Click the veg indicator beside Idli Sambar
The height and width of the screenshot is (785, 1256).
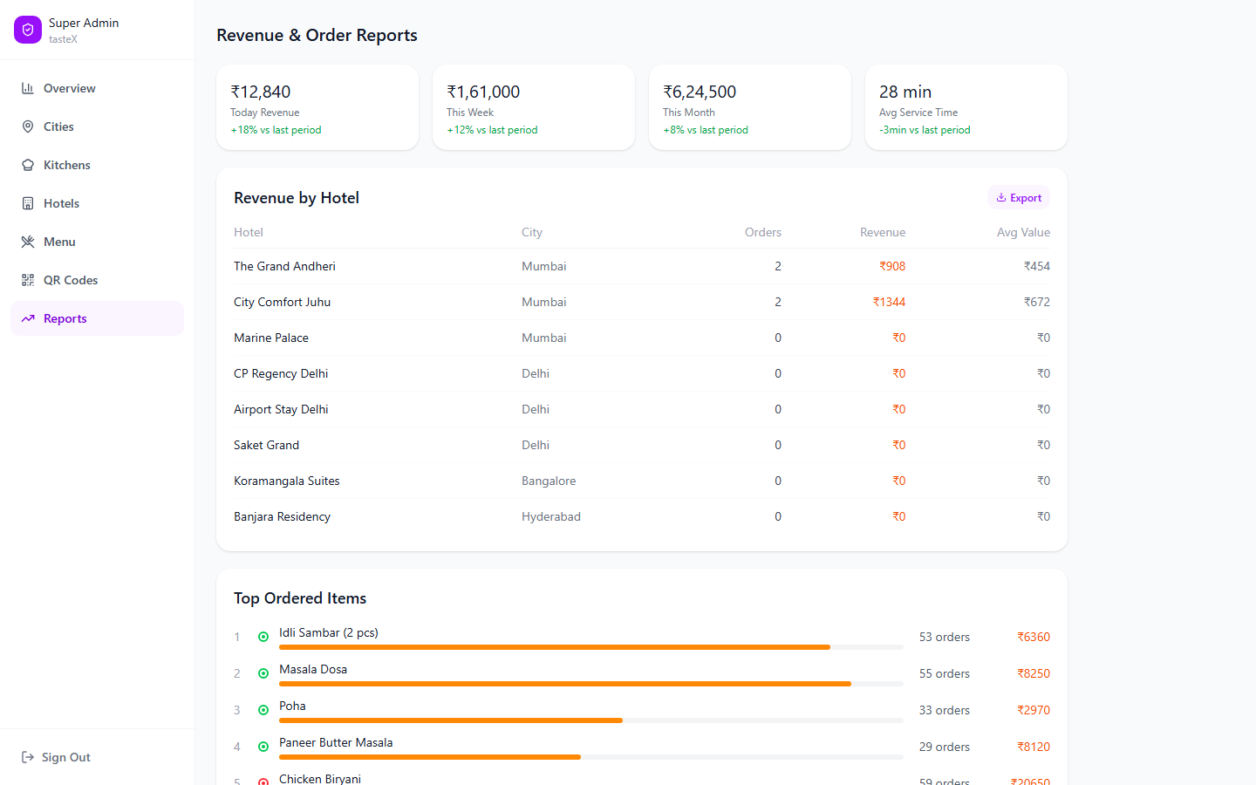tap(263, 637)
